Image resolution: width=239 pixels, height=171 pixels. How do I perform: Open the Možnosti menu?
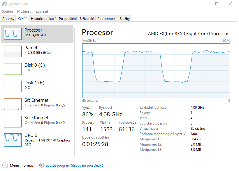[x=24, y=11]
